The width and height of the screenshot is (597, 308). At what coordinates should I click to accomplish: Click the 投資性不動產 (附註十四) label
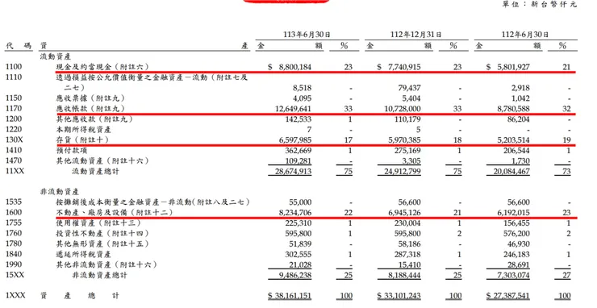pyautogui.click(x=102, y=233)
